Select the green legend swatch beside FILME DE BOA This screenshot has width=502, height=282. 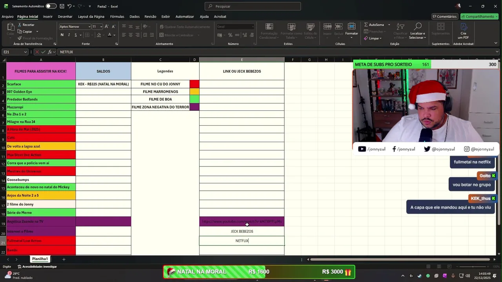(x=195, y=99)
